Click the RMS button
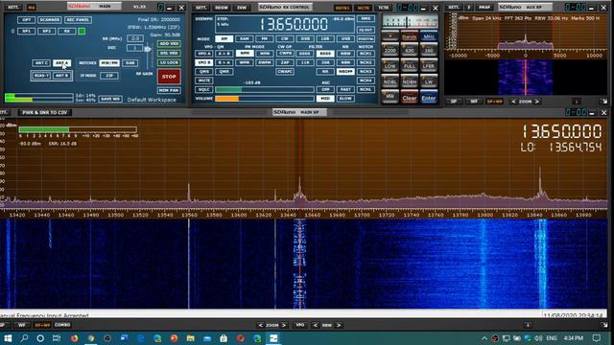Image resolution: width=614 pixels, height=345 pixels. (x=366, y=19)
